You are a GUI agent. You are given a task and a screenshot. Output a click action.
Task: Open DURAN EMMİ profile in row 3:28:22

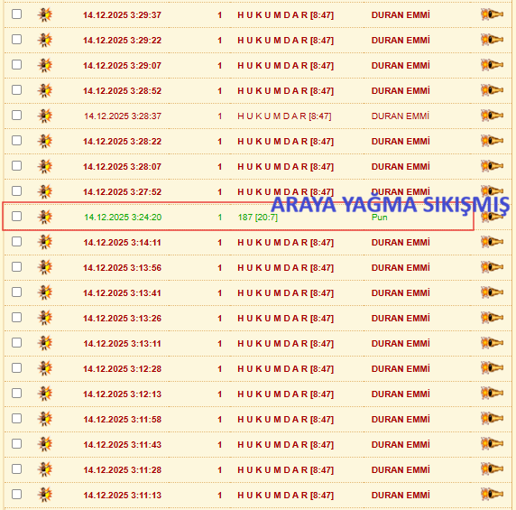(x=401, y=141)
